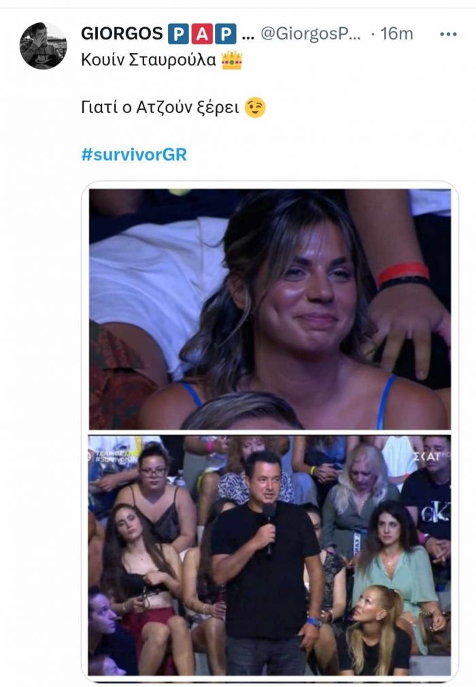Open the tweet author's profile avatar

tap(43, 46)
